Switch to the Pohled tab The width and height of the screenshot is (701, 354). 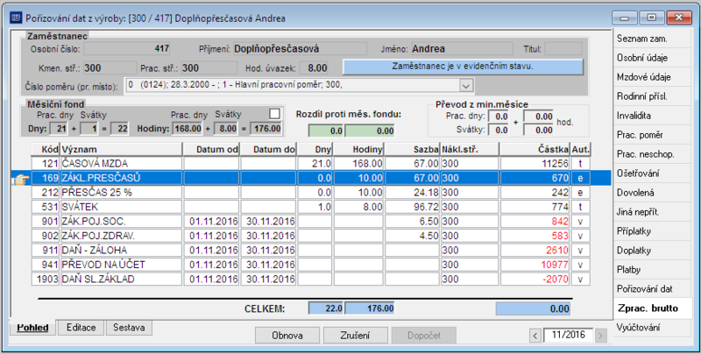(32, 328)
